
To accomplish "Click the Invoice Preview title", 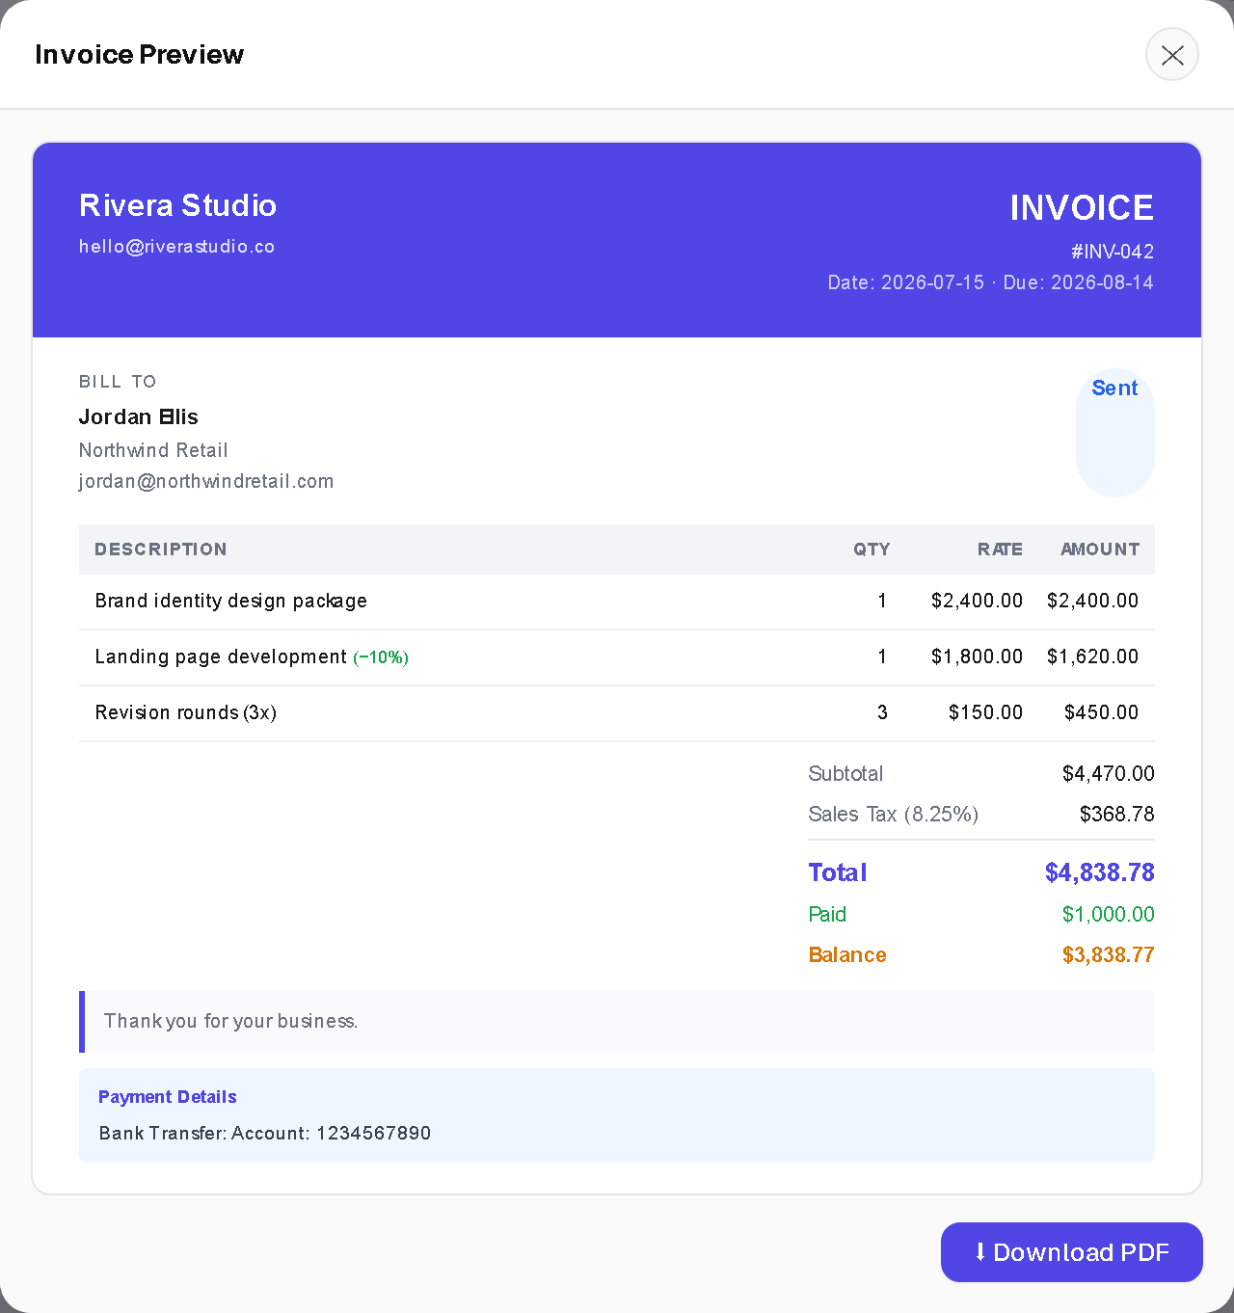I will pos(139,55).
